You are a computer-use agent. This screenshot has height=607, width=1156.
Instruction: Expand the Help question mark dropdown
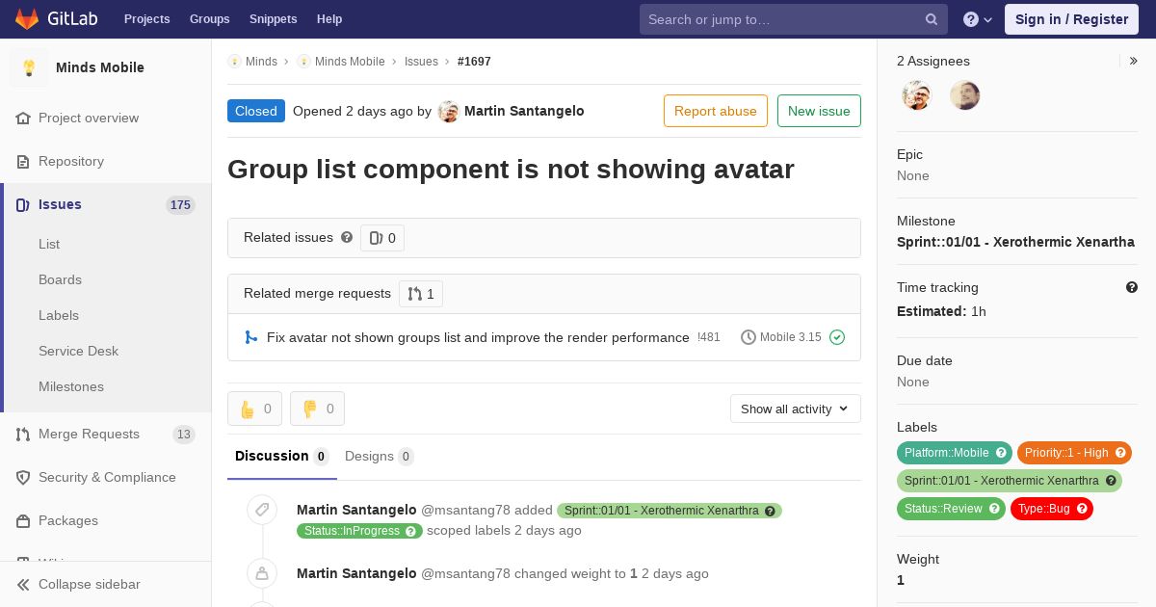tap(978, 19)
